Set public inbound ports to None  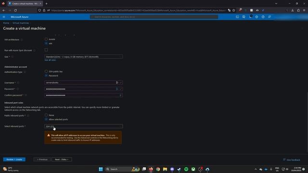coord(46,115)
